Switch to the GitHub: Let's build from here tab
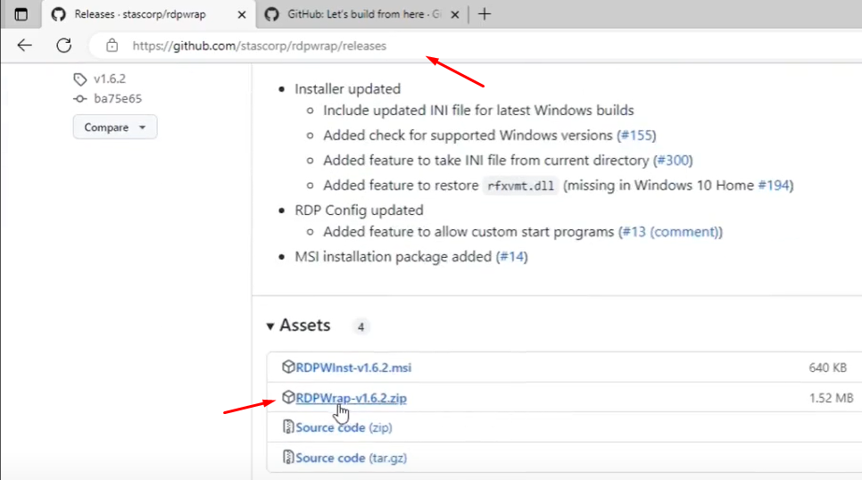This screenshot has width=862, height=480. coord(361,15)
